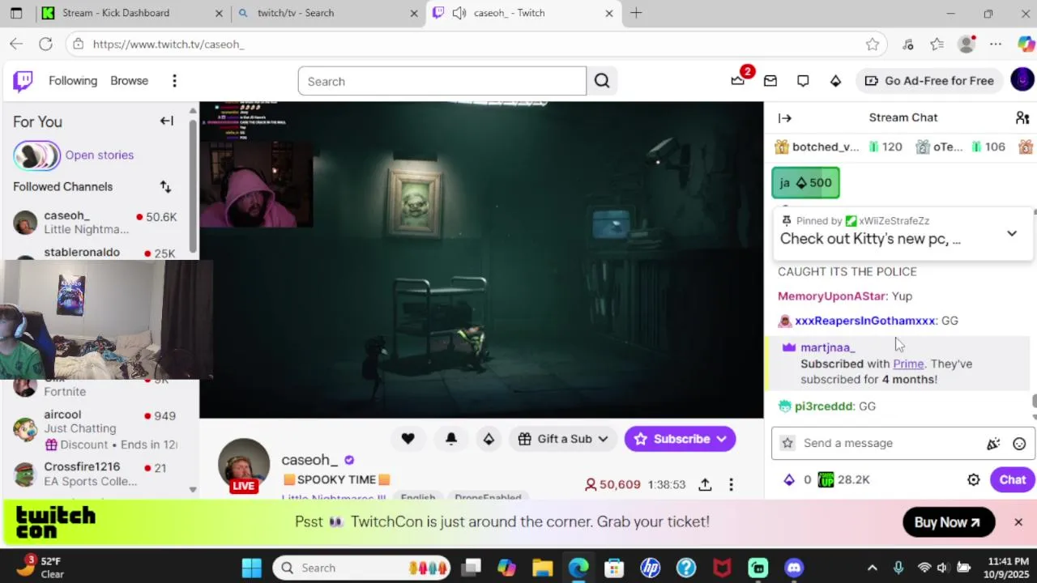Click the cheer Bits icon in message box
Screen dimensions: 1037x583
pos(993,444)
